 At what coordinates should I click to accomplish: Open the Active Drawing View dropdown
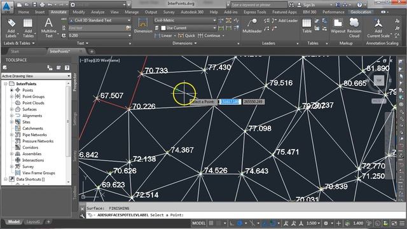coord(36,76)
